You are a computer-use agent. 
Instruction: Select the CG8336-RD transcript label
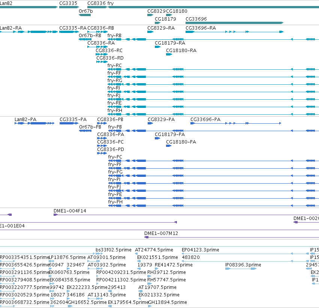(110, 58)
